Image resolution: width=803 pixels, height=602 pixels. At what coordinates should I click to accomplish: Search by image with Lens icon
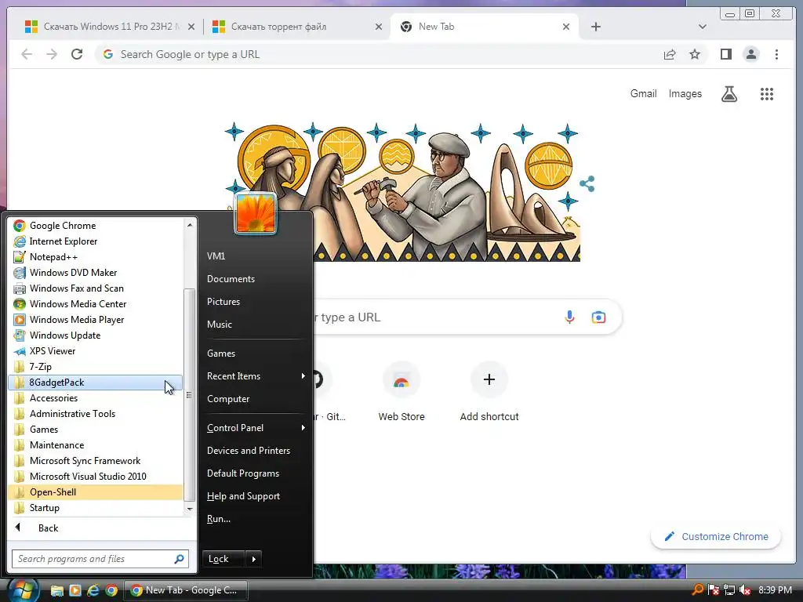[x=598, y=317]
